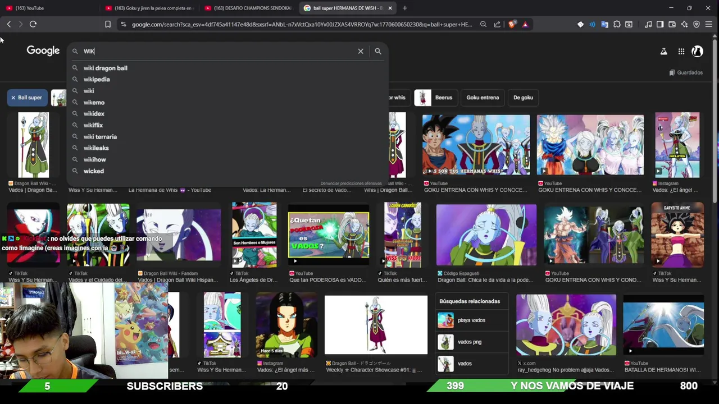Open site settings icon beside the URL

click(x=123, y=24)
